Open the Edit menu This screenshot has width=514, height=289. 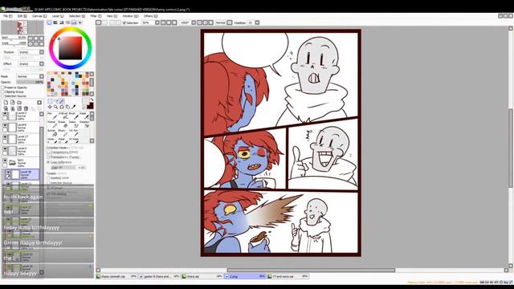tap(22, 16)
